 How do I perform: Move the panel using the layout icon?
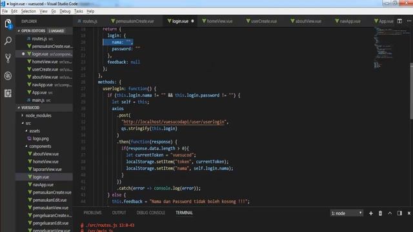[x=399, y=213]
